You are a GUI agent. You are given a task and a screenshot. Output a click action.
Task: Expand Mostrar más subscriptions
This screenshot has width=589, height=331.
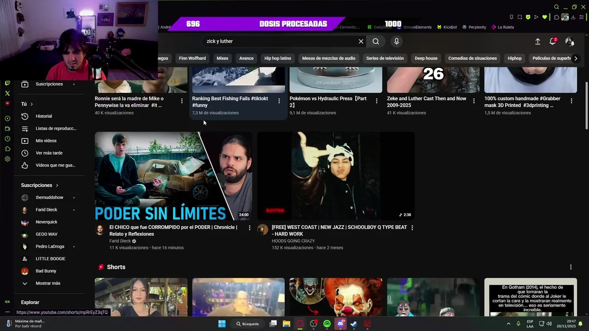click(x=49, y=283)
